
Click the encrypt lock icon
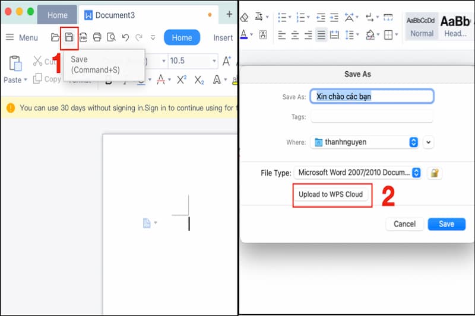[435, 173]
